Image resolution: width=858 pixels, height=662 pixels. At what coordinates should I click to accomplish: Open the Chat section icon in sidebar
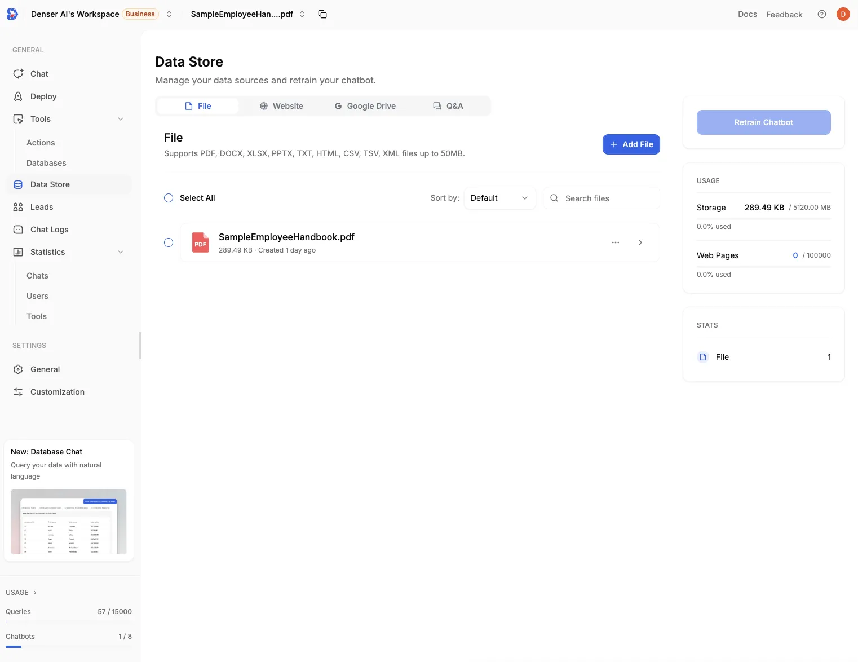pos(17,74)
